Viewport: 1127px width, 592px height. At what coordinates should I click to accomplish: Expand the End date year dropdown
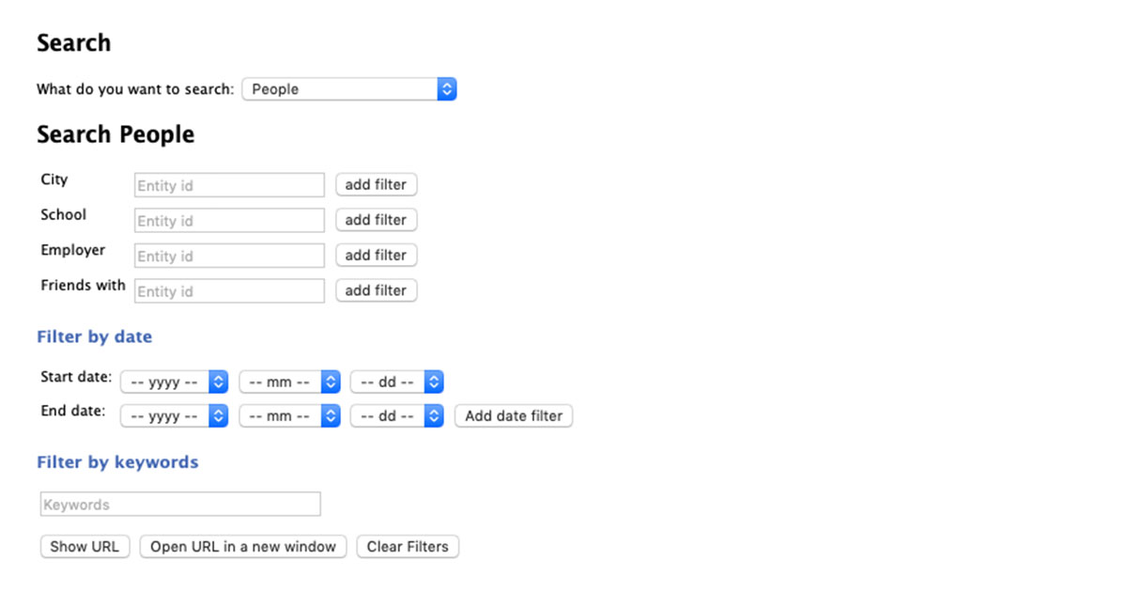click(174, 415)
